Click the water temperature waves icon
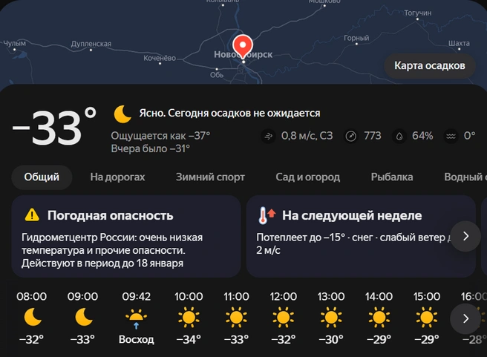This screenshot has width=487, height=357. (x=451, y=136)
